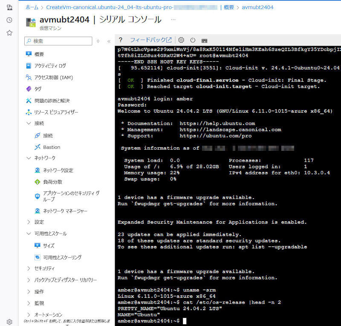The height and width of the screenshot is (326, 341).
Task: Open serial console settings gear
Action: coord(181,40)
